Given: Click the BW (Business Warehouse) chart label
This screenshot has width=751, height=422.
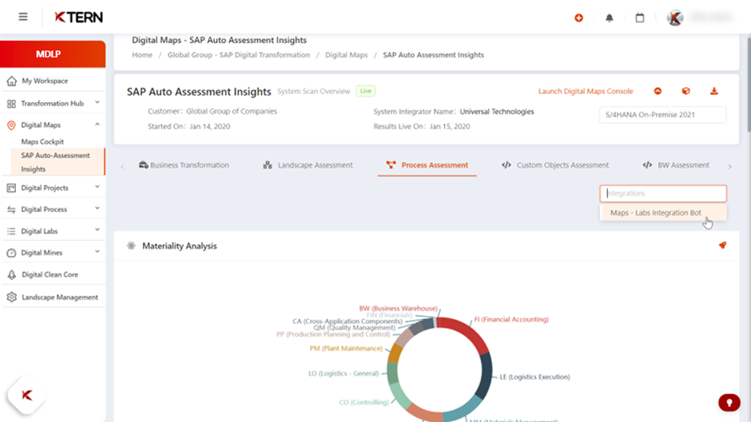Looking at the screenshot, I should tap(398, 309).
